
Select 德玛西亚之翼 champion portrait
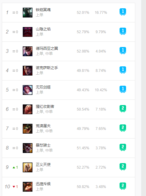pos(28,51)
